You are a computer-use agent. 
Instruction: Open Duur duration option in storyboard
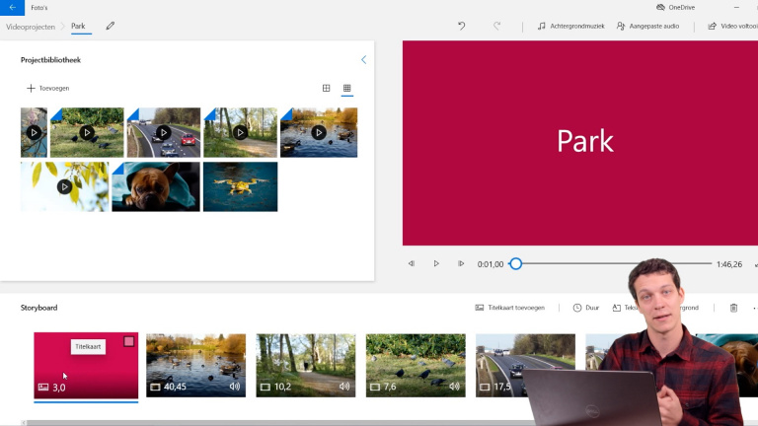[585, 308]
